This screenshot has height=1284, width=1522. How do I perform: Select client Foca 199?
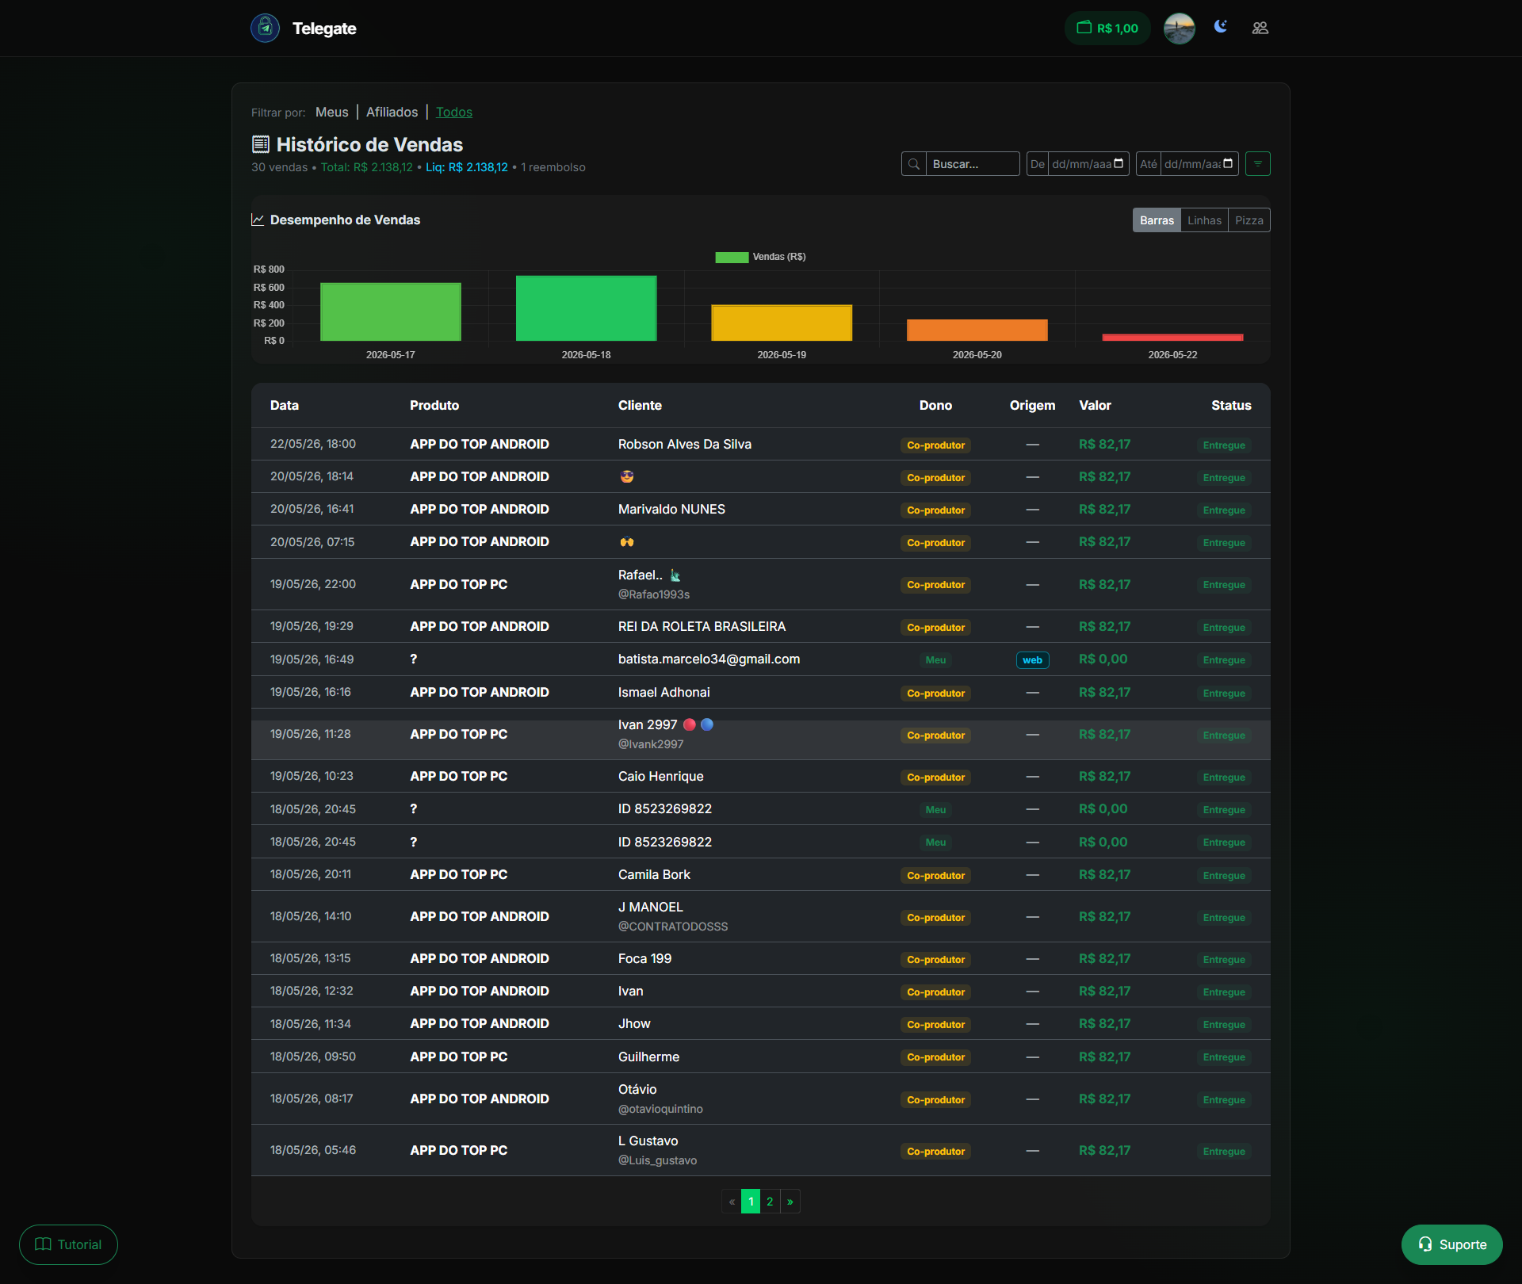[644, 958]
